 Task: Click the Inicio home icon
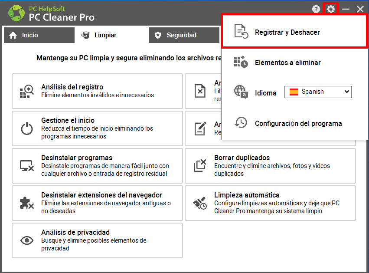[13, 35]
